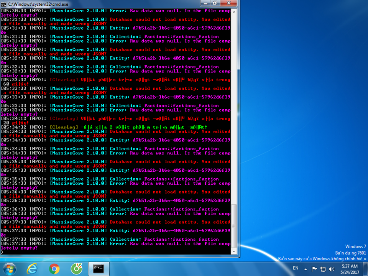The width and height of the screenshot is (368, 276).
Task: Open the Action Center flag icon
Action: click(314, 269)
